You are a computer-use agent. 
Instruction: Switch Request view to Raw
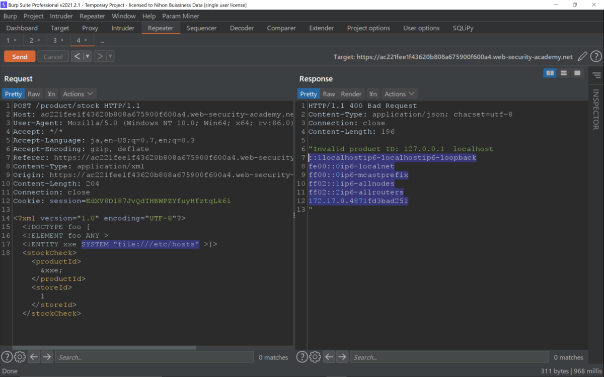[34, 94]
